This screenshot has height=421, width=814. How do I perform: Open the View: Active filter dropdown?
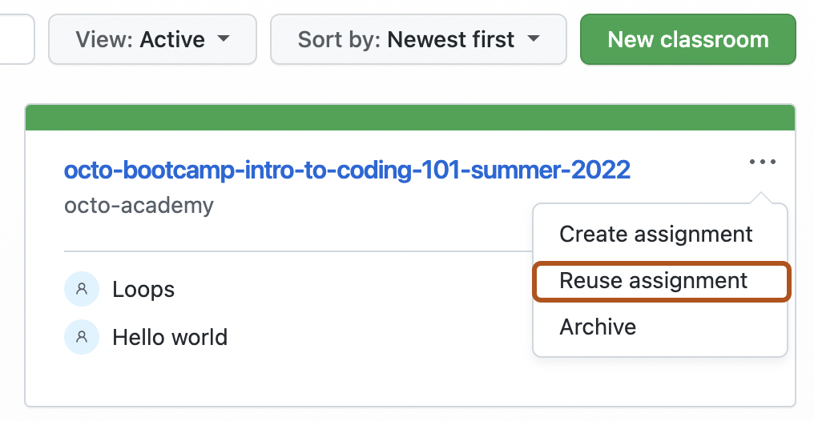152,39
